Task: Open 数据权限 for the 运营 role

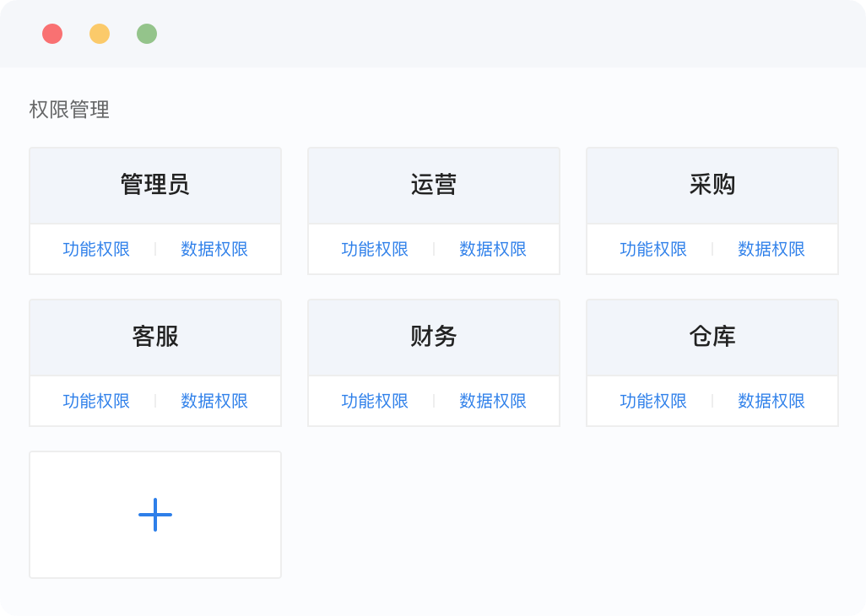Action: coord(492,249)
